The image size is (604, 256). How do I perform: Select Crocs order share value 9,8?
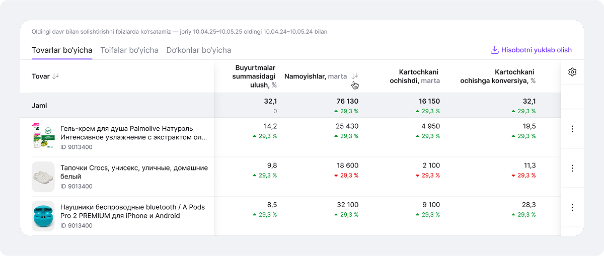click(x=272, y=165)
